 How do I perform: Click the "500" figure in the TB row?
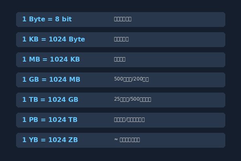point(135,99)
